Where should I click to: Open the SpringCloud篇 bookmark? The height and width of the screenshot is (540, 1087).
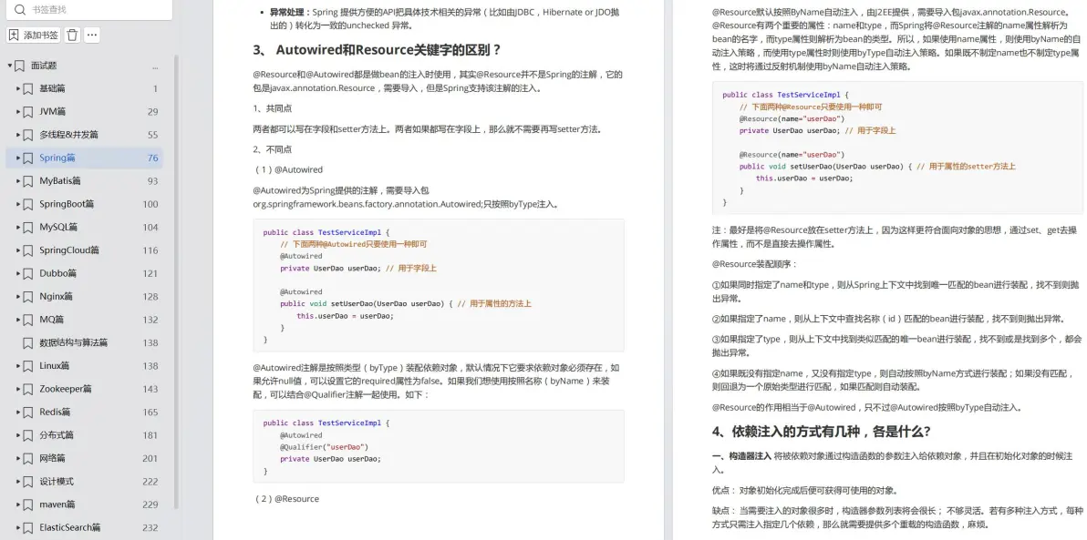point(69,250)
